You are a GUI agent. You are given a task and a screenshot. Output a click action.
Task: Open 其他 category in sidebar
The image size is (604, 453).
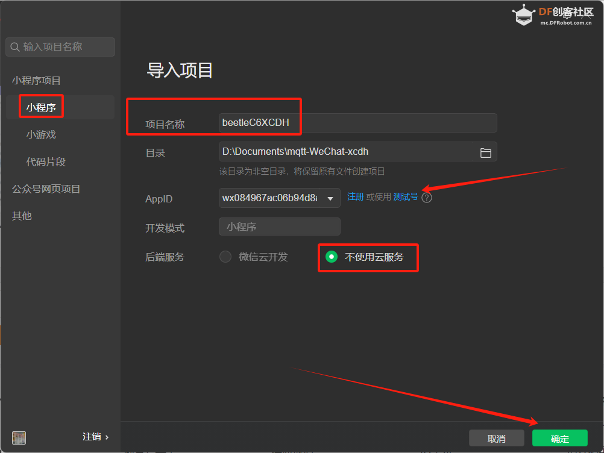point(22,216)
